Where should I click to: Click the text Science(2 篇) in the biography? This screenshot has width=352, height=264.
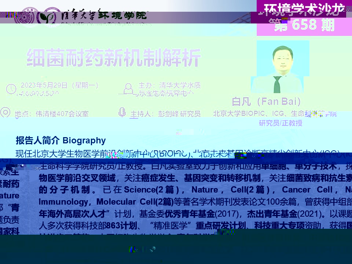[x=151, y=190]
